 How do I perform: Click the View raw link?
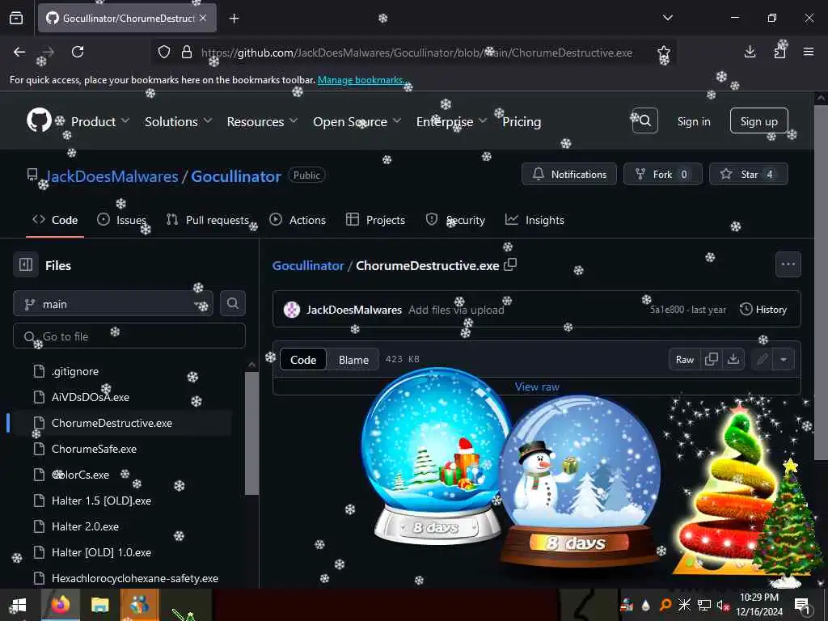537,387
